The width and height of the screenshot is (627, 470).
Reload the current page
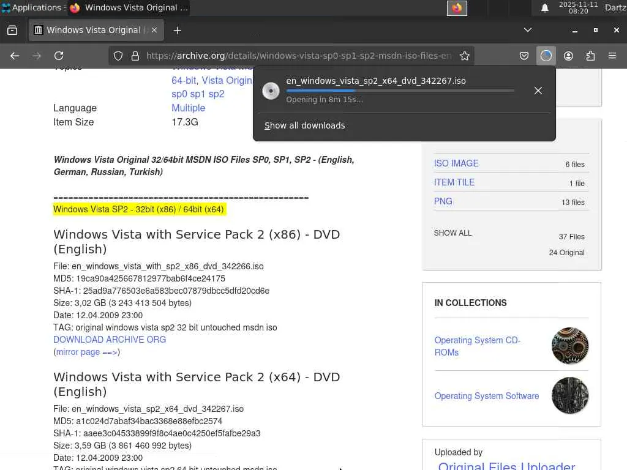(x=59, y=56)
